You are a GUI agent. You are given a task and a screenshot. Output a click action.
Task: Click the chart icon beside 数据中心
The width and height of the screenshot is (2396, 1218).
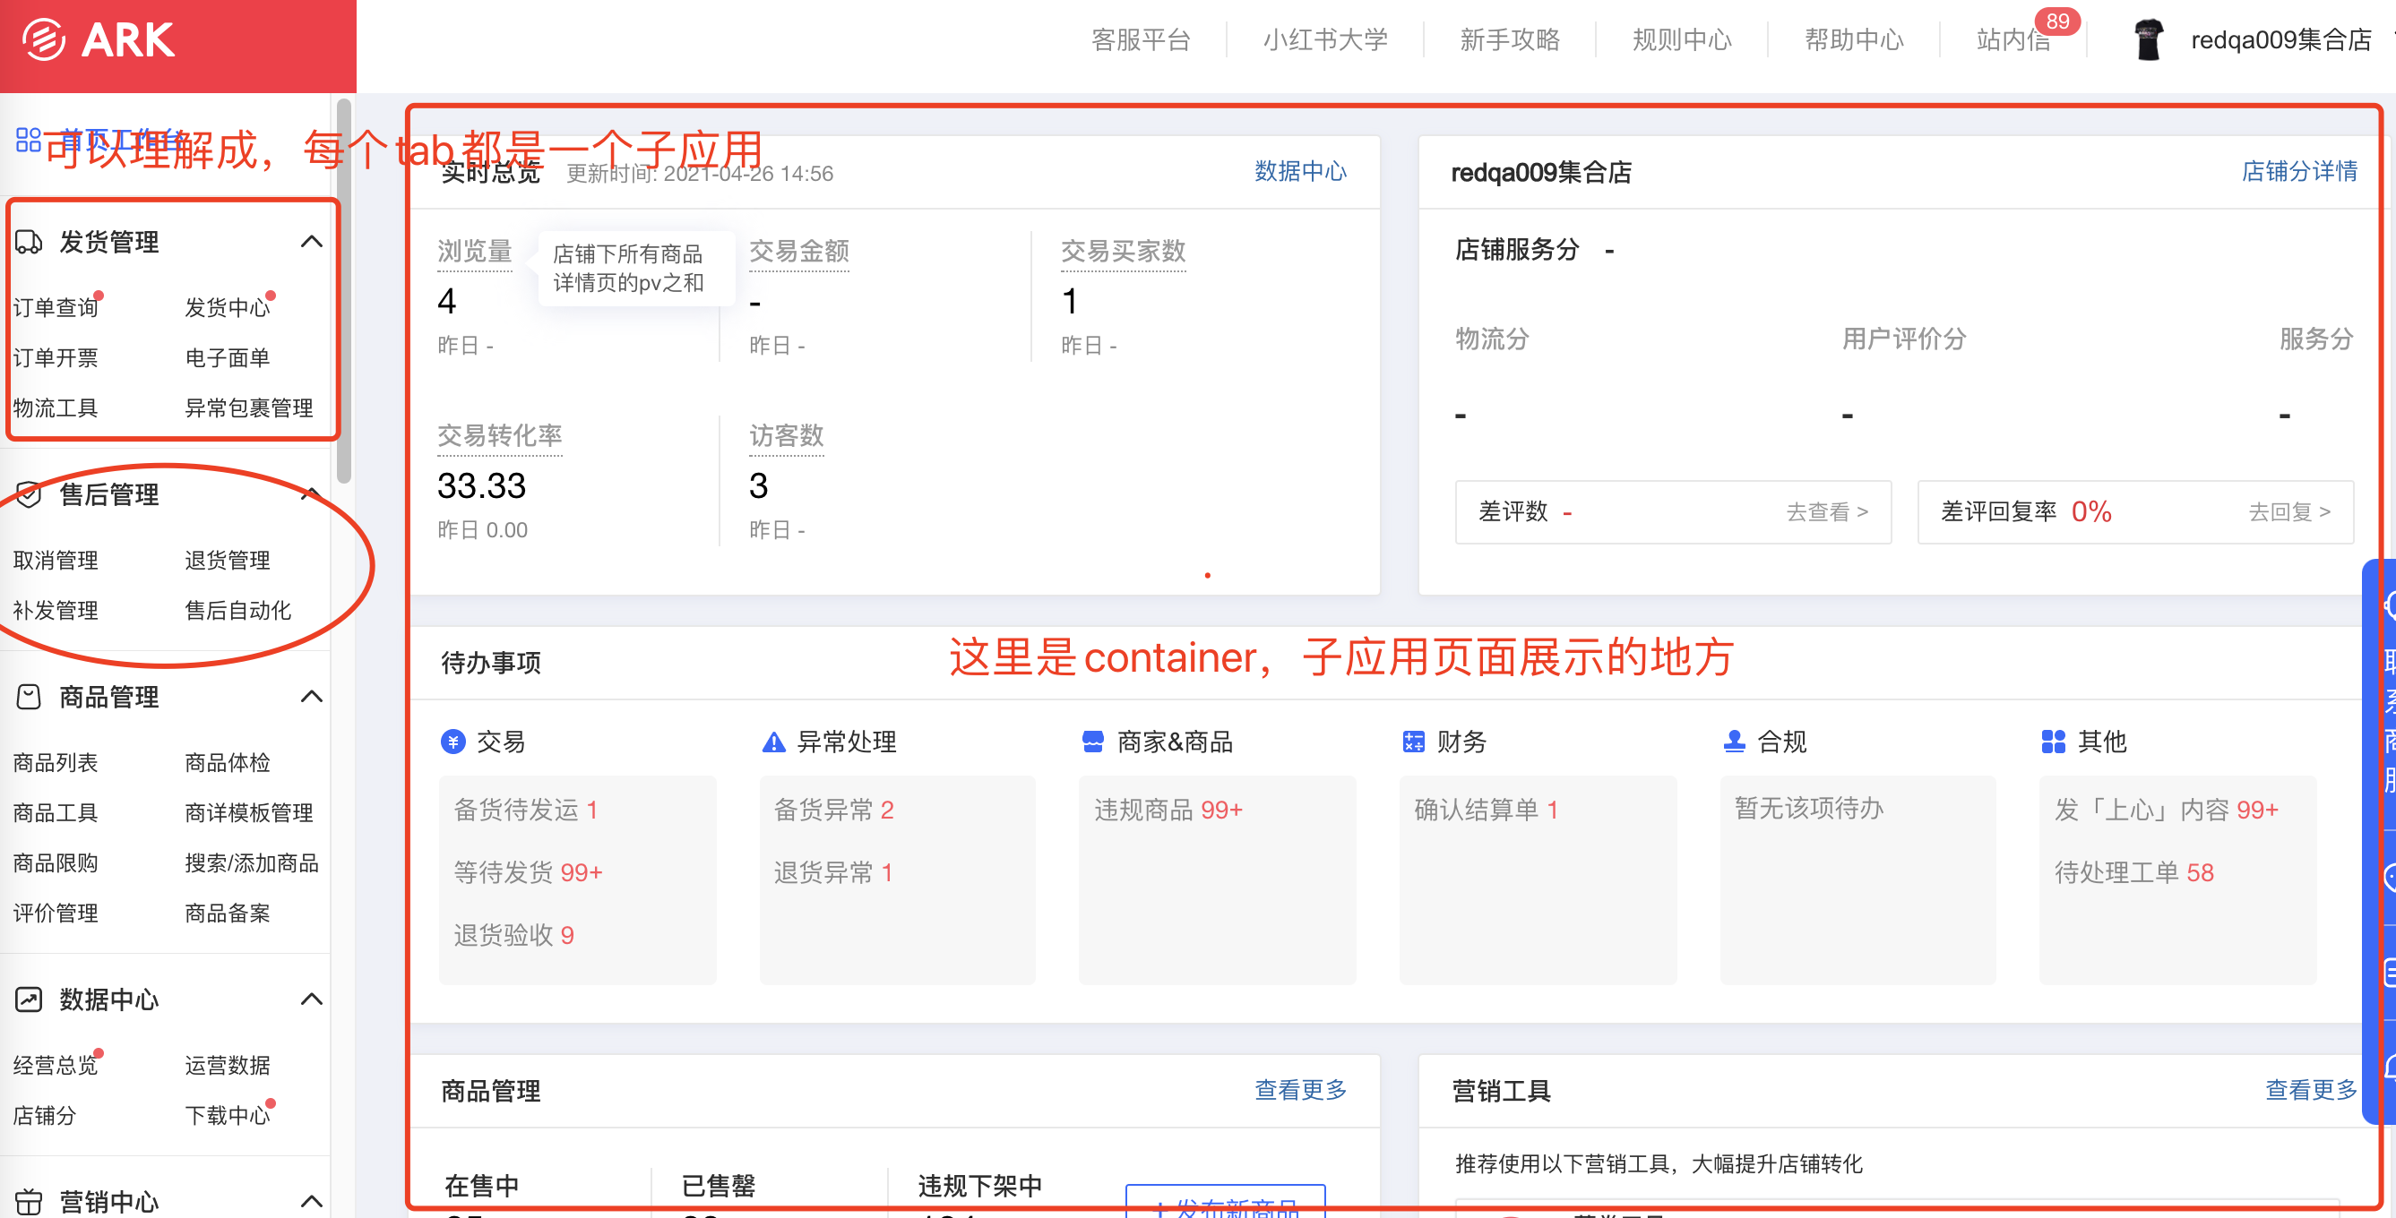pyautogui.click(x=29, y=999)
